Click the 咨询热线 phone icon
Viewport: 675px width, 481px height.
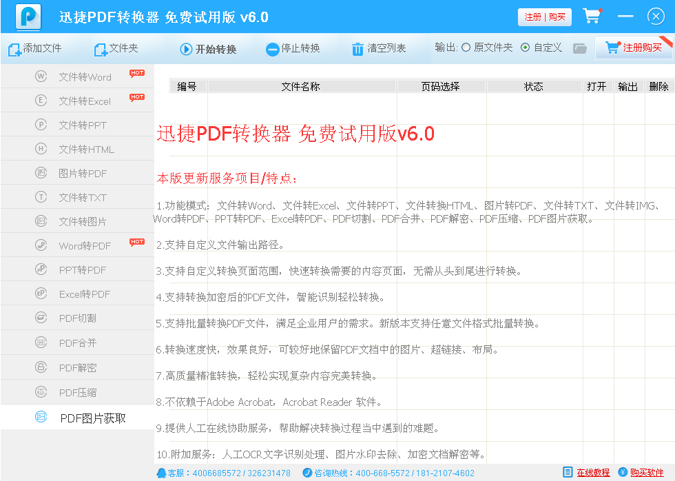[307, 473]
